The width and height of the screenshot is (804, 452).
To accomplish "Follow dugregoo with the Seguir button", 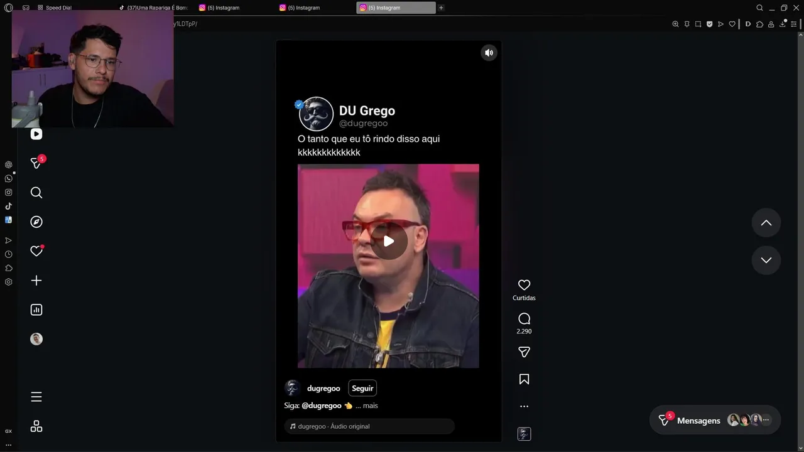I will click(x=362, y=388).
